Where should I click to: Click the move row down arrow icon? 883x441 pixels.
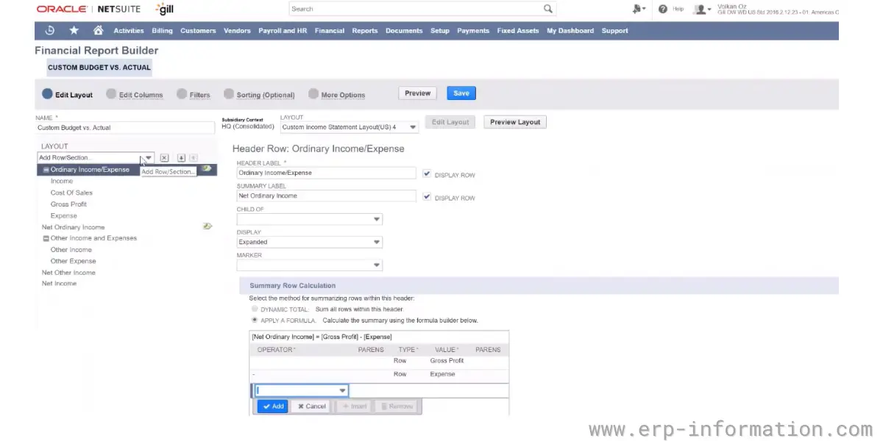pos(181,158)
